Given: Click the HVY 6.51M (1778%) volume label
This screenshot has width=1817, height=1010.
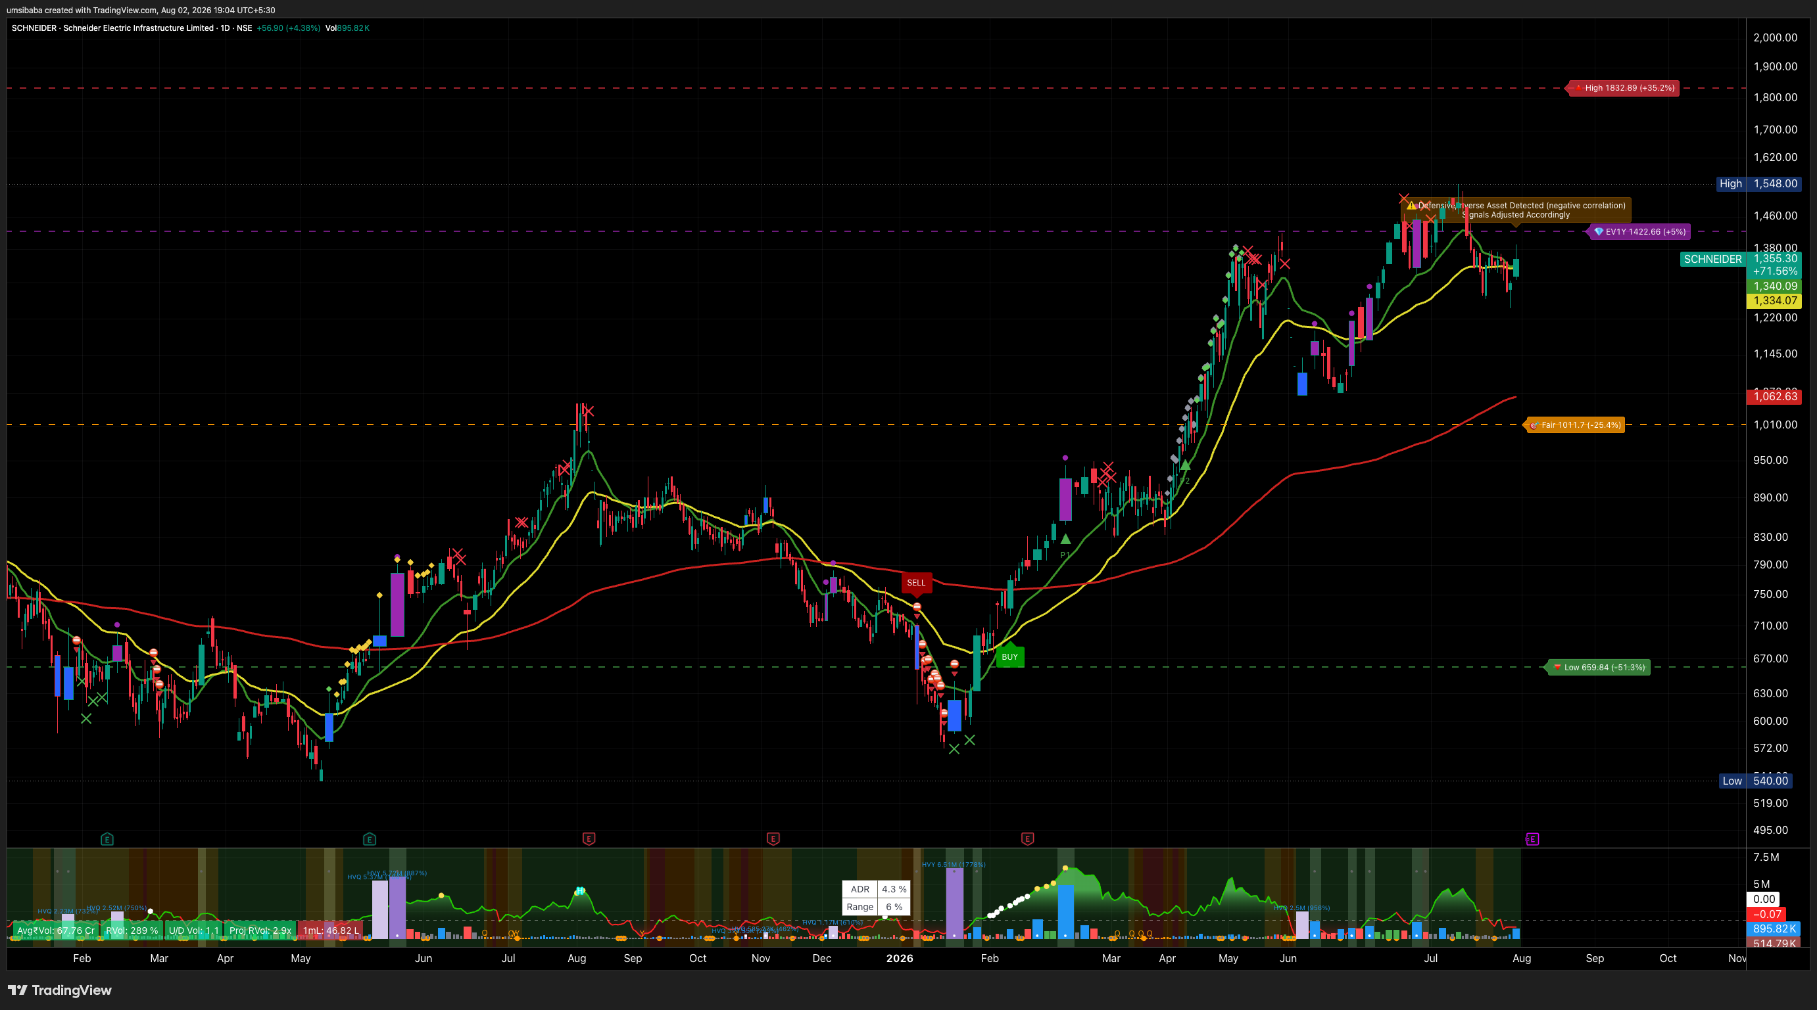Looking at the screenshot, I should click(954, 865).
